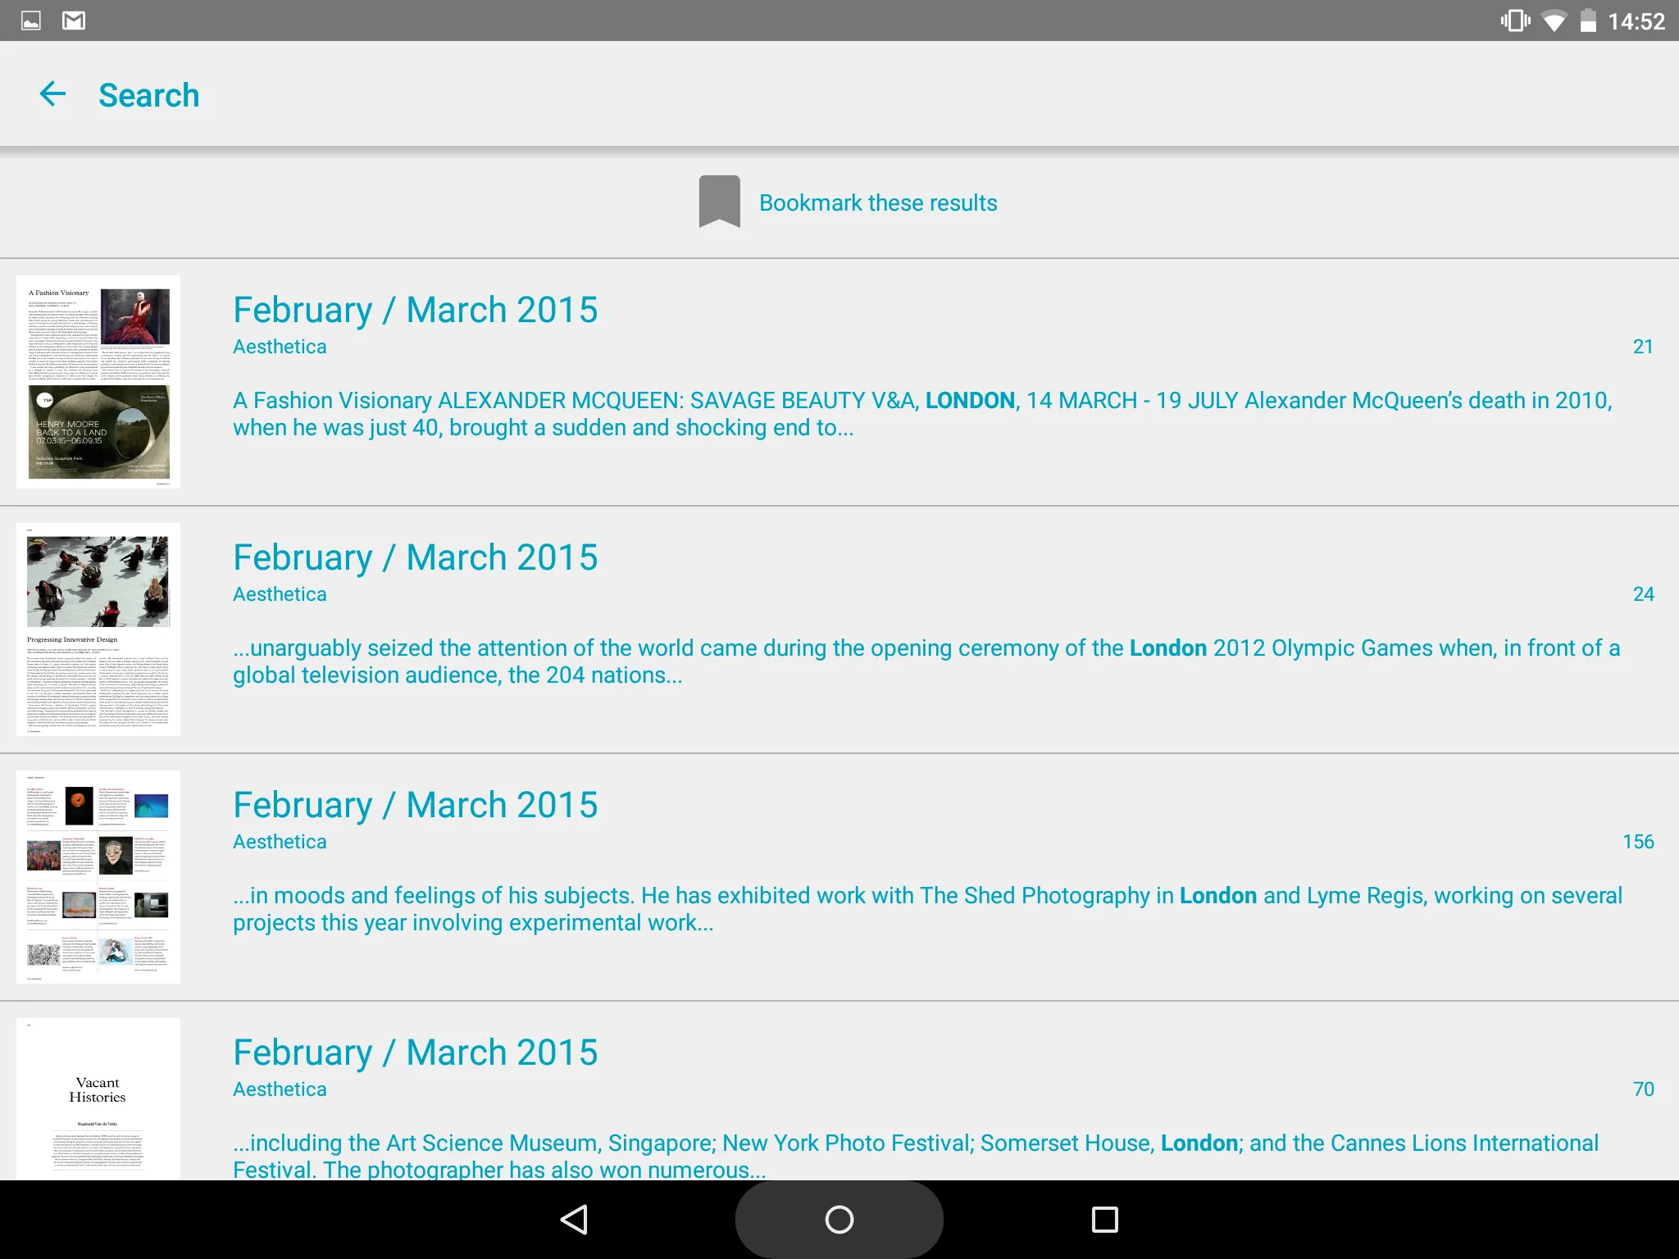Click the back arrow to navigate back
Viewport: 1679px width, 1259px height.
(50, 94)
